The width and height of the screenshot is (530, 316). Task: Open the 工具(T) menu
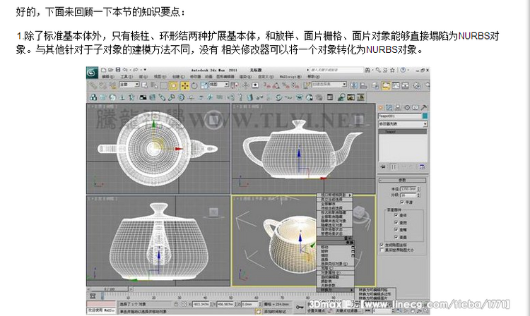click(126, 77)
